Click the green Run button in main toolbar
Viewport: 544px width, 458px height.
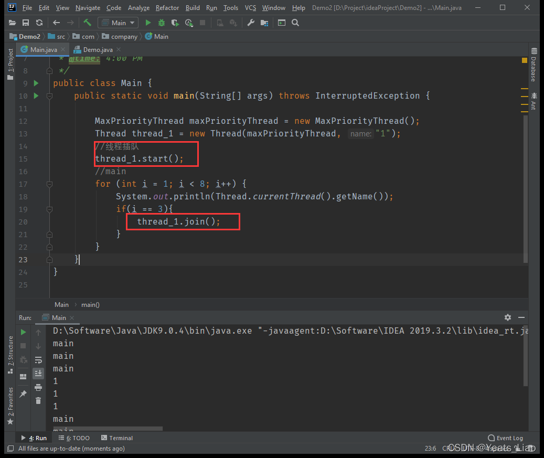click(x=148, y=23)
